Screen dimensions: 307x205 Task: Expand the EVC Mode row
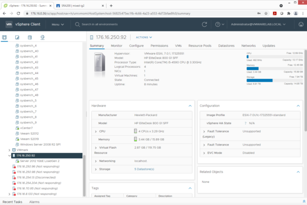click(x=204, y=153)
